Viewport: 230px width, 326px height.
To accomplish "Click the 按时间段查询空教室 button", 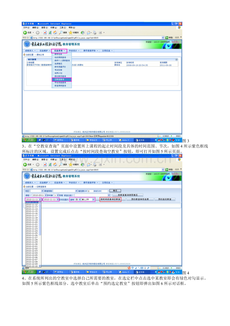I will click(x=110, y=200).
